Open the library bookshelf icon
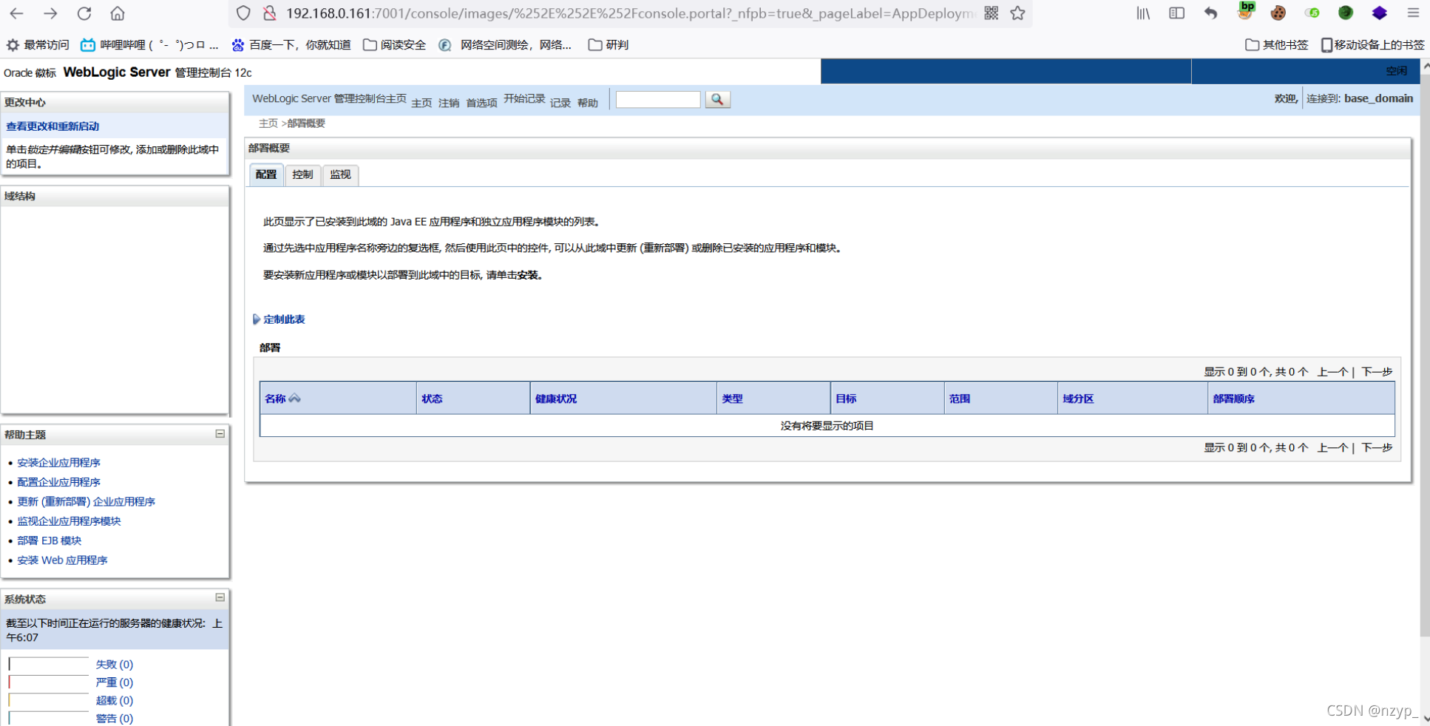The image size is (1430, 726). 1143,13
